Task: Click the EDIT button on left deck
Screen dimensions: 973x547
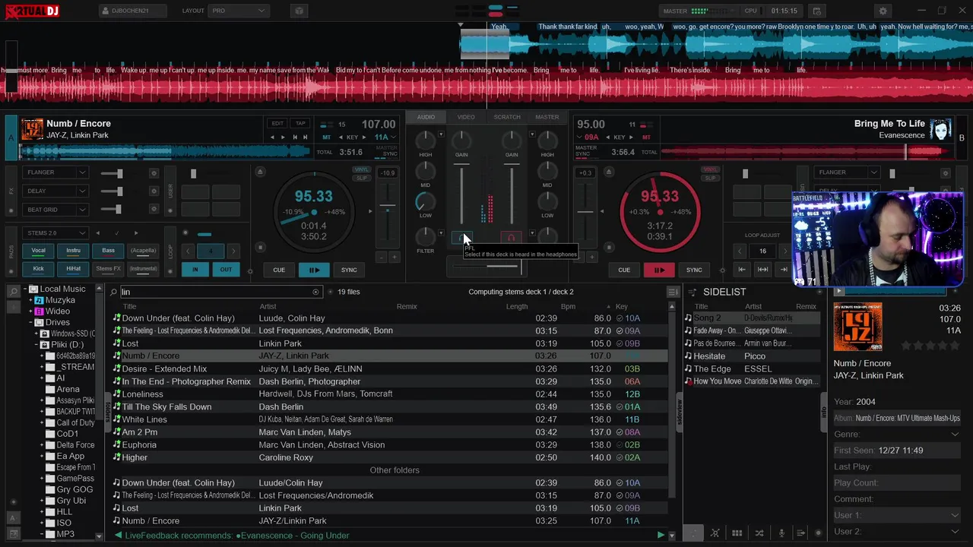Action: (277, 123)
